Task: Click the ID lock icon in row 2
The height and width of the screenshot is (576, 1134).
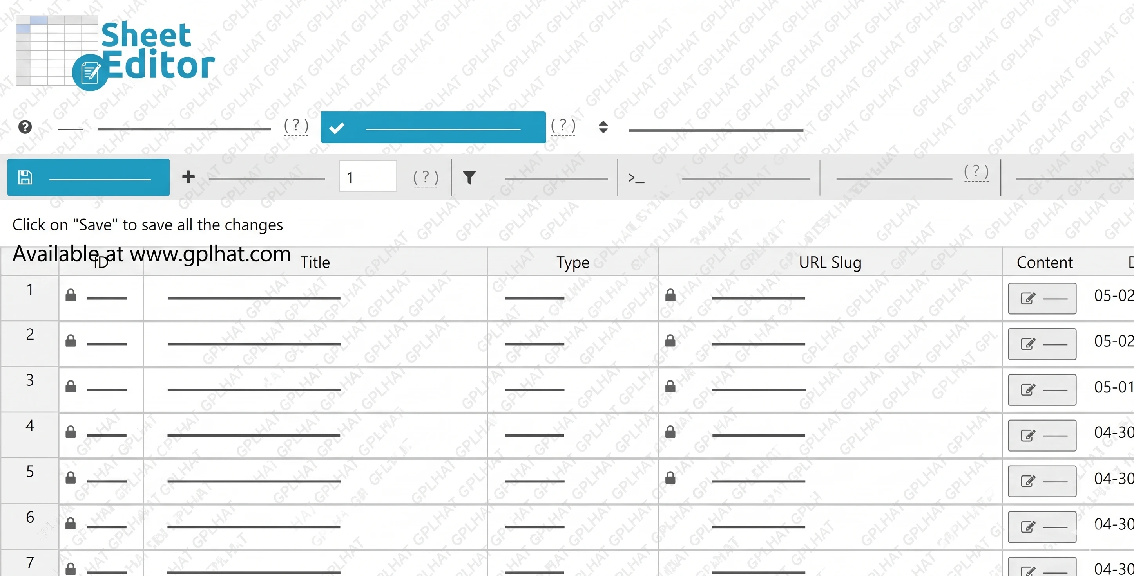Action: pos(71,341)
